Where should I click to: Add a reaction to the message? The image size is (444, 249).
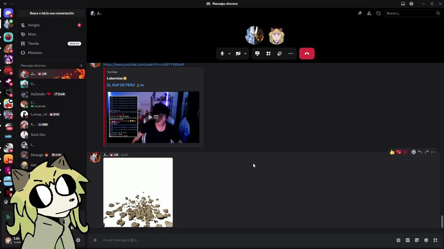(413, 152)
